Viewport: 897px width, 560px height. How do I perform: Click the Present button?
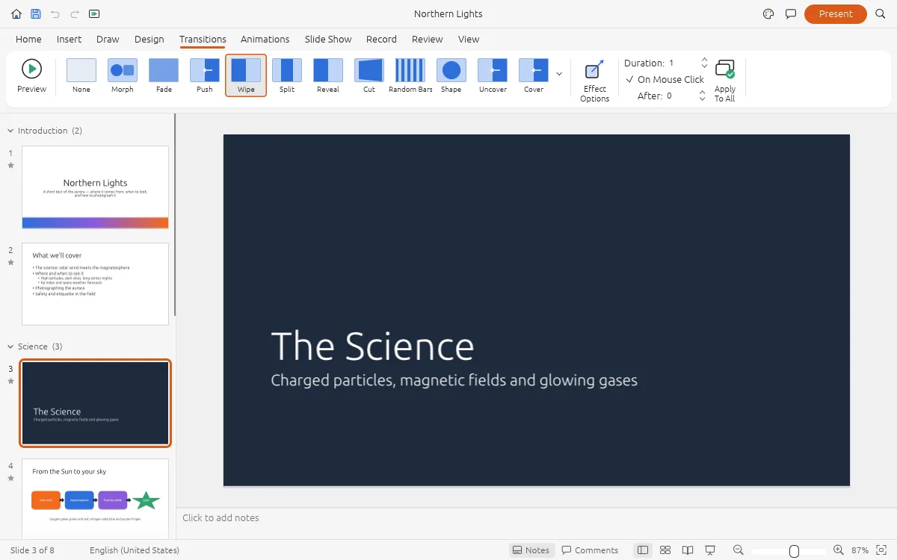coord(836,13)
